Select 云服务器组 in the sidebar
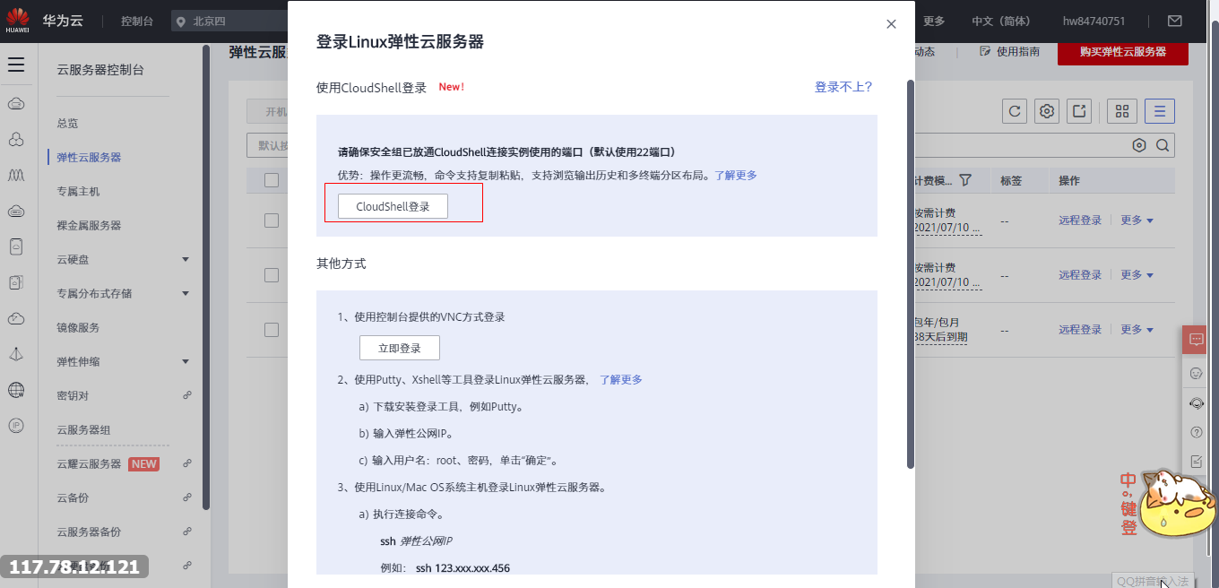Image resolution: width=1219 pixels, height=588 pixels. [x=83, y=429]
